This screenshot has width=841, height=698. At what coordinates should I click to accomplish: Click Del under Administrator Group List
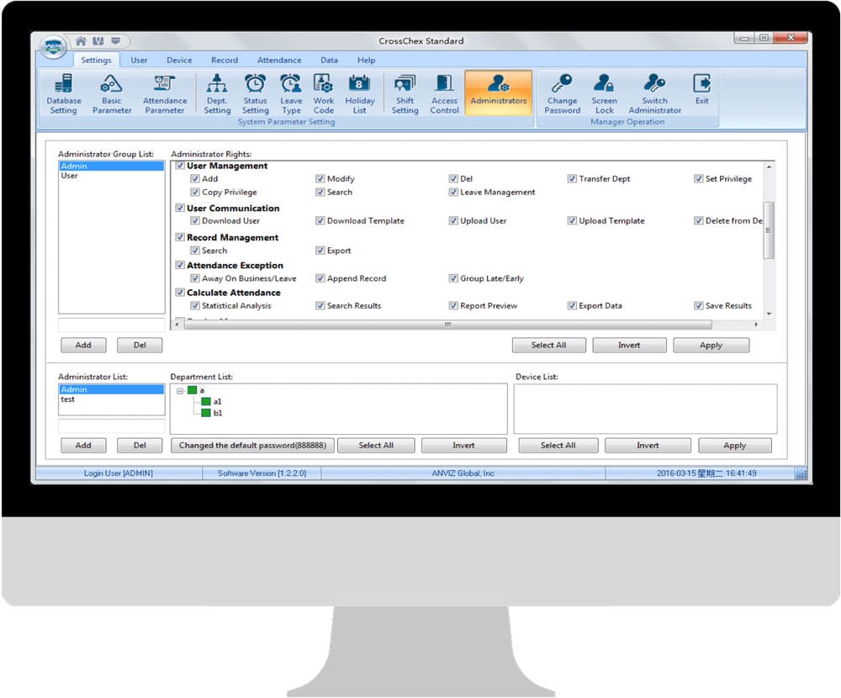[140, 345]
